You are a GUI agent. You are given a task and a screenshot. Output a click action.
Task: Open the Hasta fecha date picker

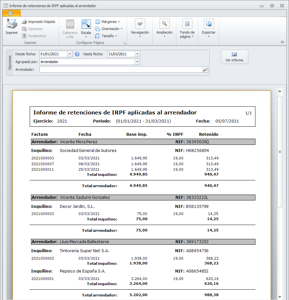pyautogui.click(x=137, y=54)
